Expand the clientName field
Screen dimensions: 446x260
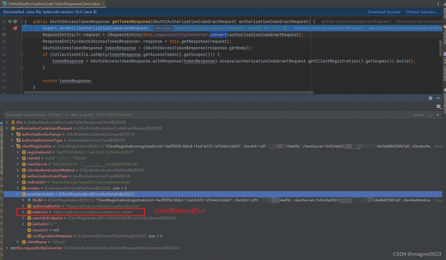[18, 242]
